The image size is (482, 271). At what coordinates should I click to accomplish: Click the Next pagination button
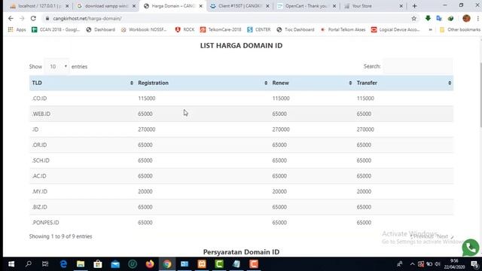point(445,236)
